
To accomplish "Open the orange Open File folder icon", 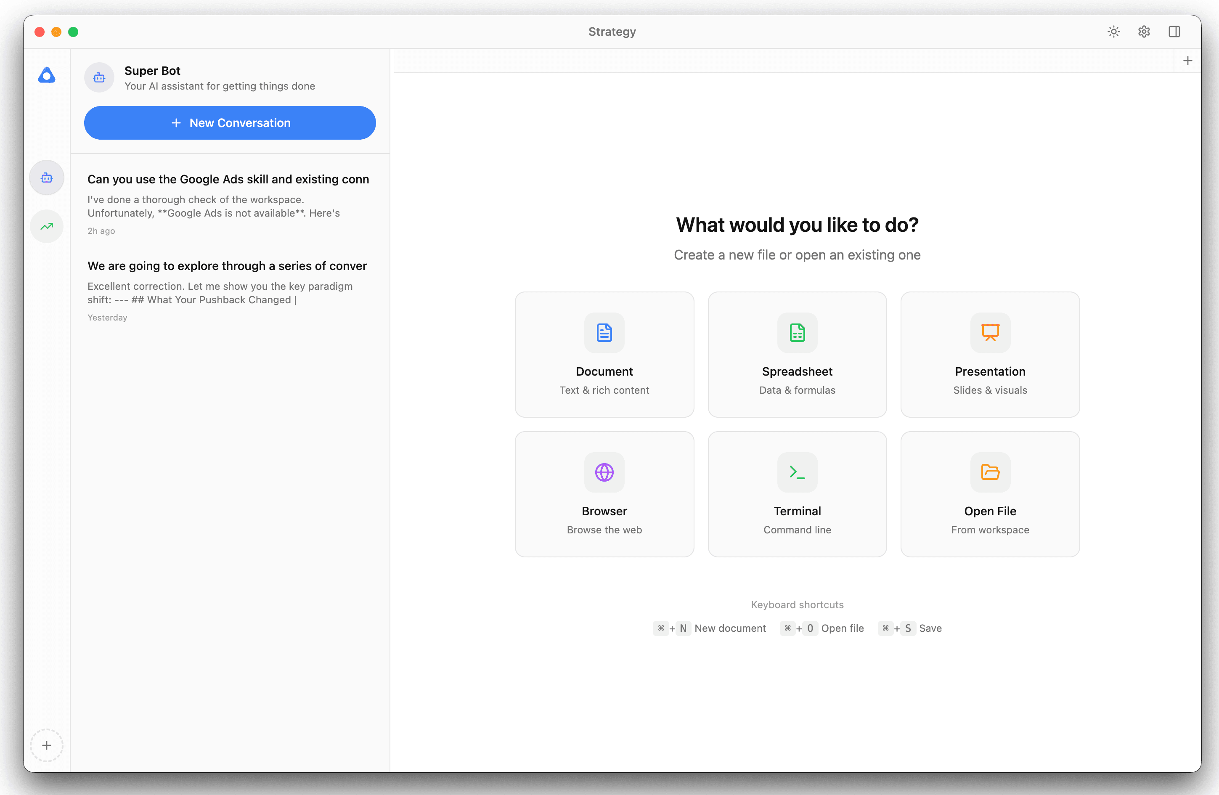I will pyautogui.click(x=989, y=472).
